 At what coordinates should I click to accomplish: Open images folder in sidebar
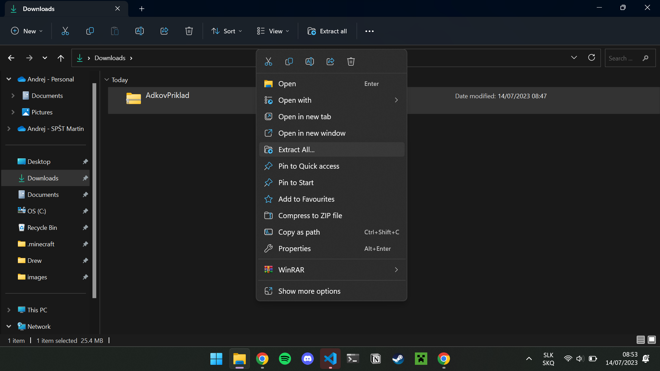click(45, 277)
